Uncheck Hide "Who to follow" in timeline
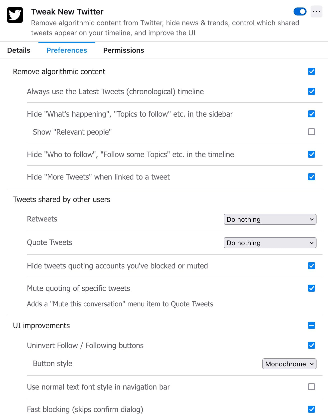Viewport: 328px width, 417px height. coord(311,154)
